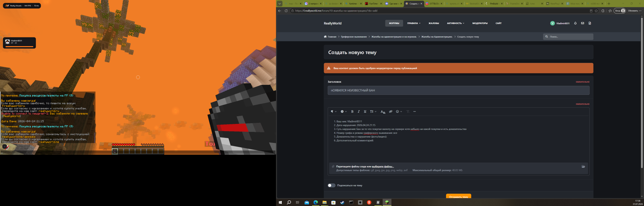Expand the paragraph format dropdown
The width and height of the screenshot is (644, 206).
click(333, 112)
